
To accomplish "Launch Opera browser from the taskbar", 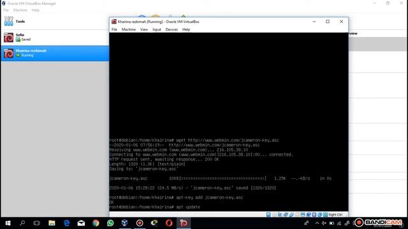I will [x=169, y=223].
